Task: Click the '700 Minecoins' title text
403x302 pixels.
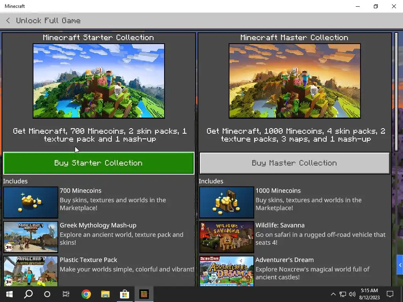Action: tap(80, 191)
